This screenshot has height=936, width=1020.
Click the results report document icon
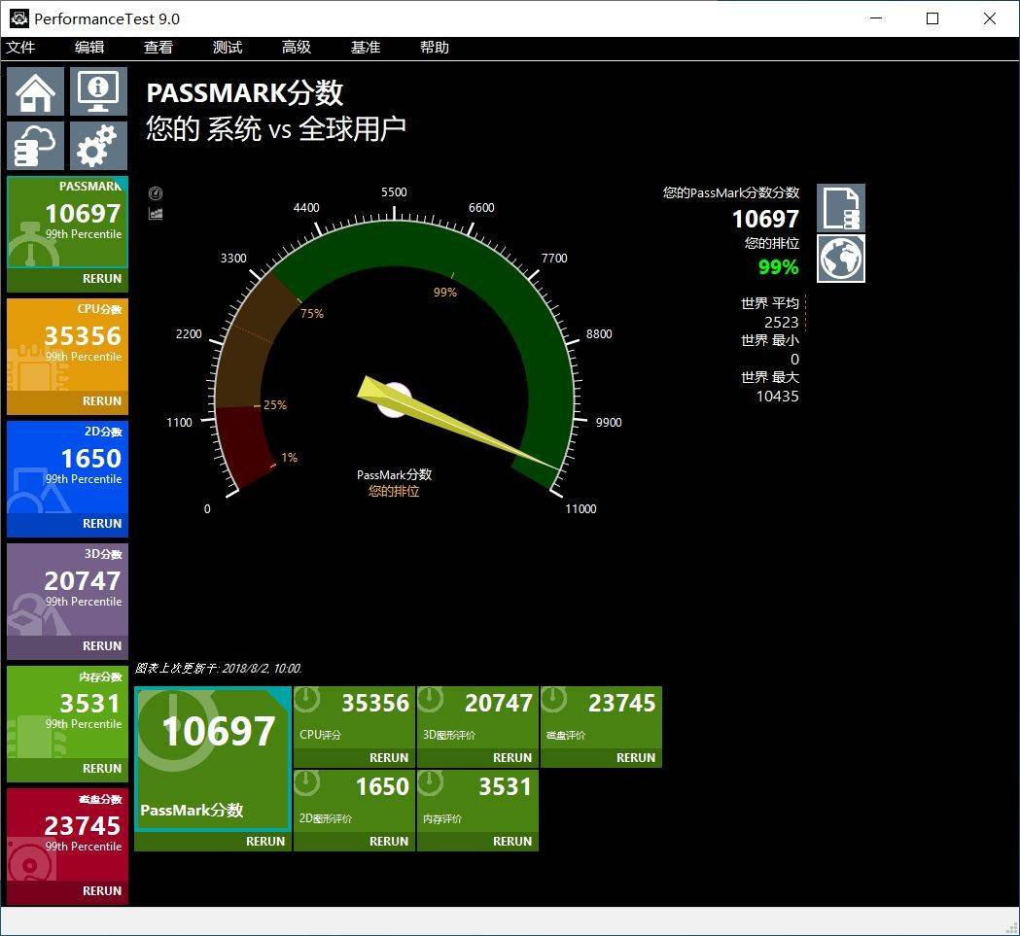[x=840, y=208]
